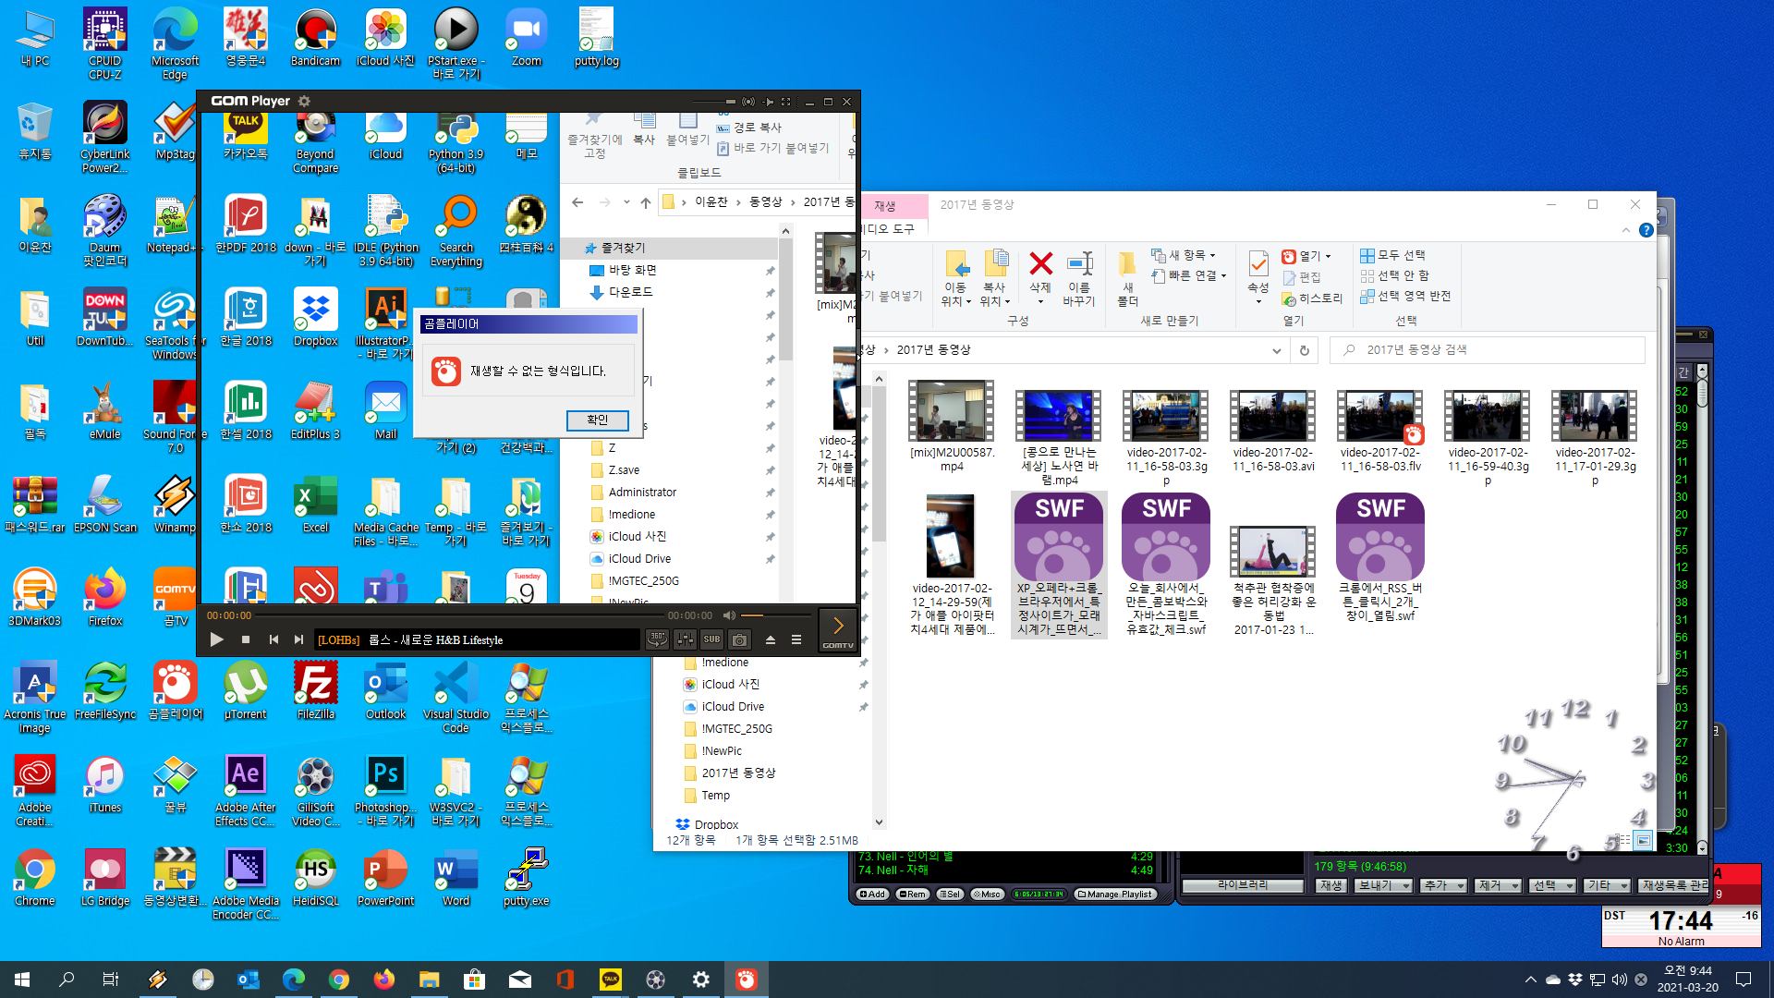Screen dimensions: 1774x998
Task: Click Manage Playlist in Winamp
Action: (1114, 894)
